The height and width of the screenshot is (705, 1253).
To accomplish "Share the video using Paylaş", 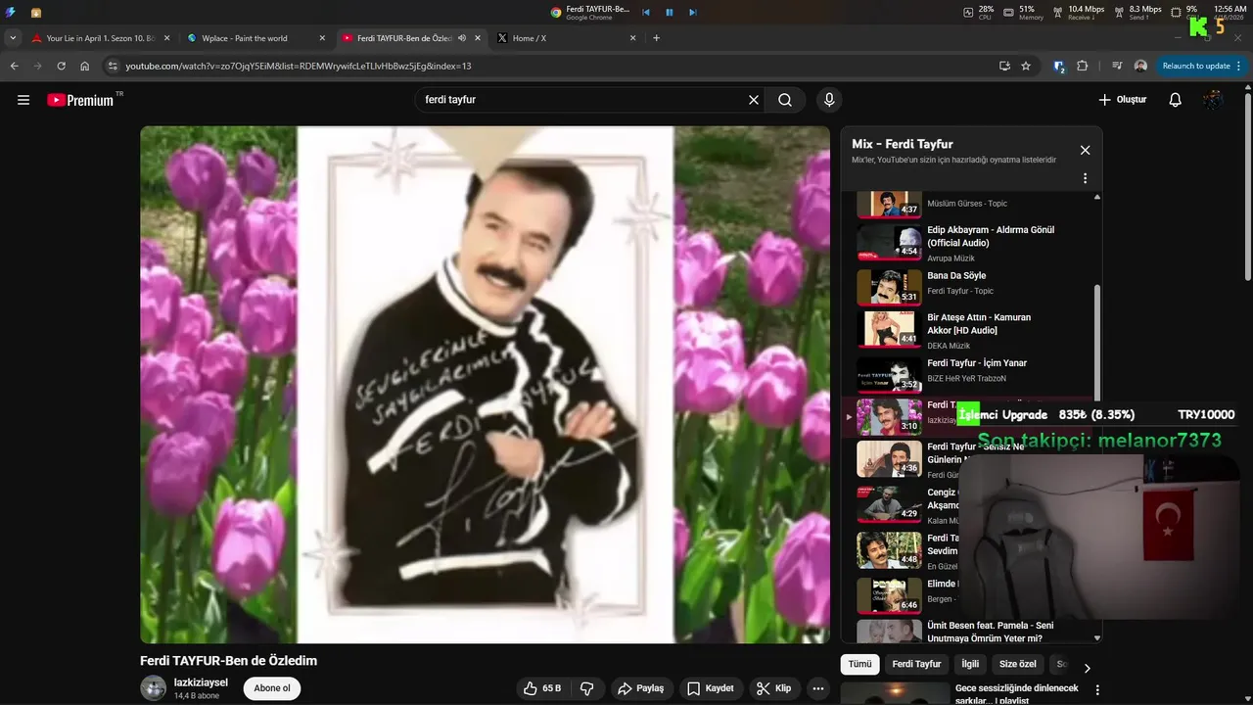I will tap(641, 688).
